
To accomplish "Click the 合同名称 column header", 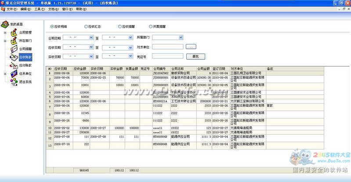I will (x=184, y=69).
